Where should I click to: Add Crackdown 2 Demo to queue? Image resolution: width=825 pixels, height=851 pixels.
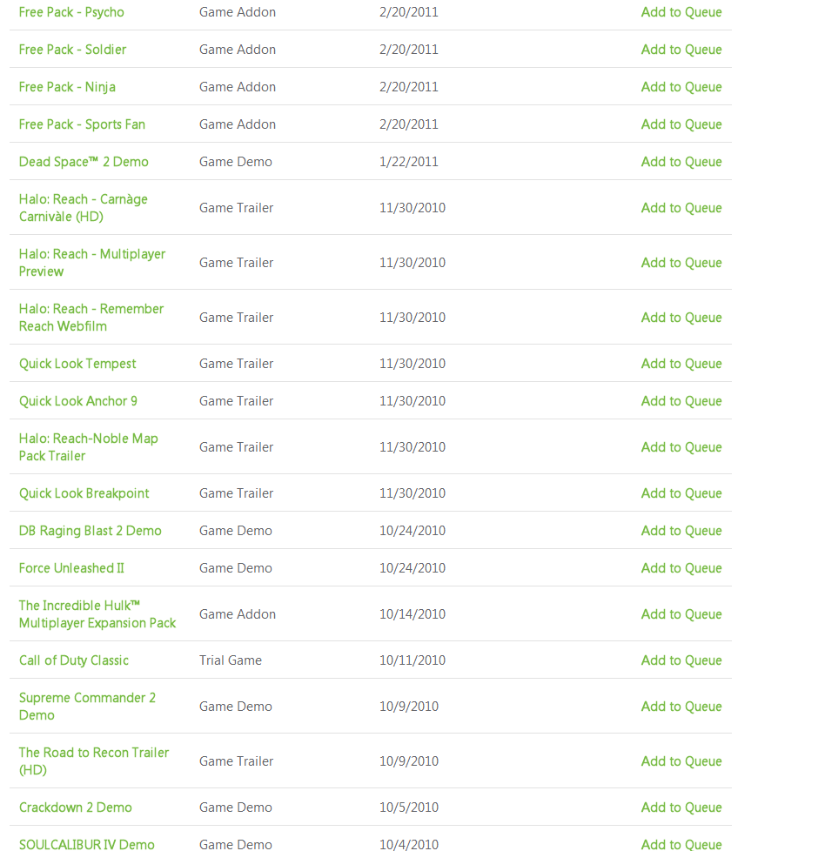click(x=681, y=807)
